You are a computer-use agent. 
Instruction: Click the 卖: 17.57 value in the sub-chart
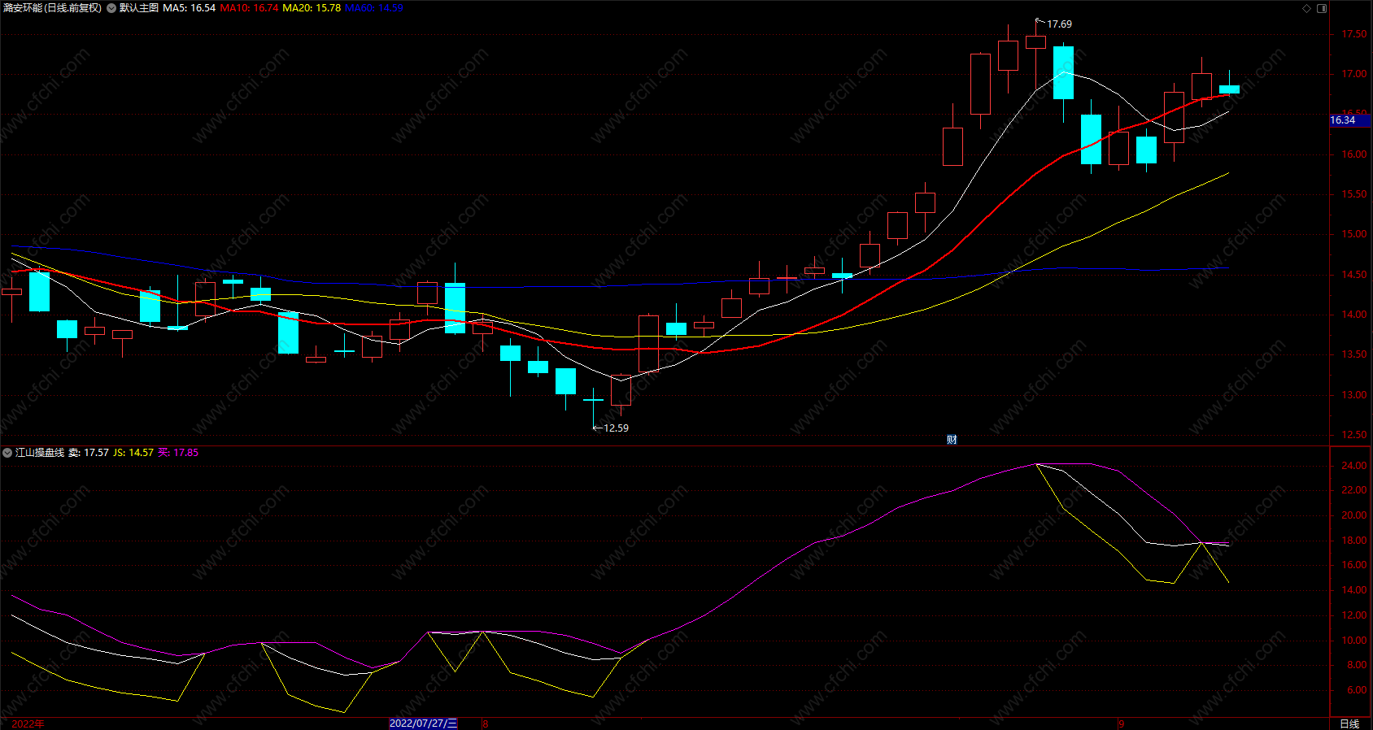click(x=89, y=453)
